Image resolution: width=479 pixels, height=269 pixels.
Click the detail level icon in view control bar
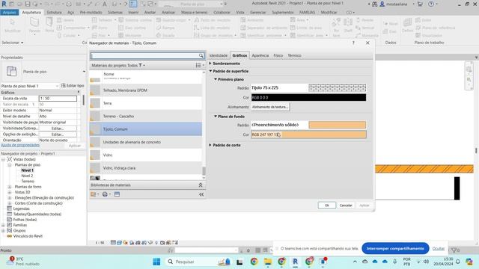113,243
